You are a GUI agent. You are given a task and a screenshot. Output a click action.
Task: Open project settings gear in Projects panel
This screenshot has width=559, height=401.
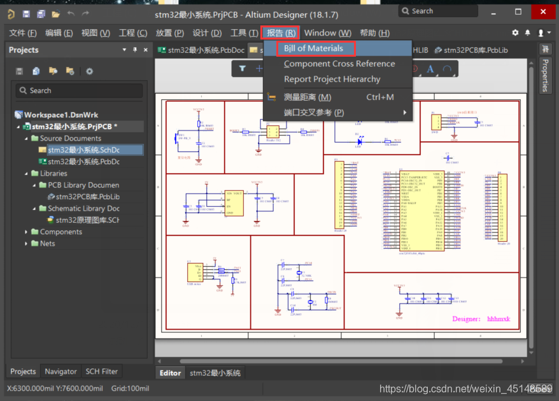point(89,71)
